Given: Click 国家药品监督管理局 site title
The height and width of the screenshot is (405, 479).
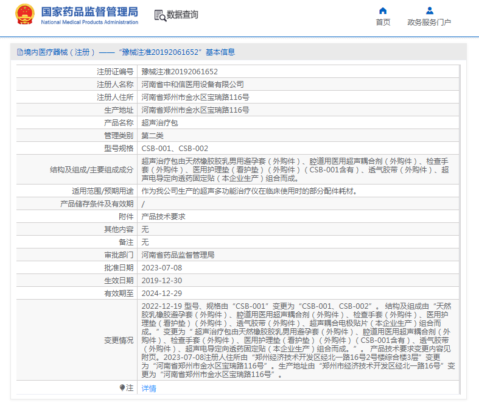Looking at the screenshot, I should (x=89, y=12).
